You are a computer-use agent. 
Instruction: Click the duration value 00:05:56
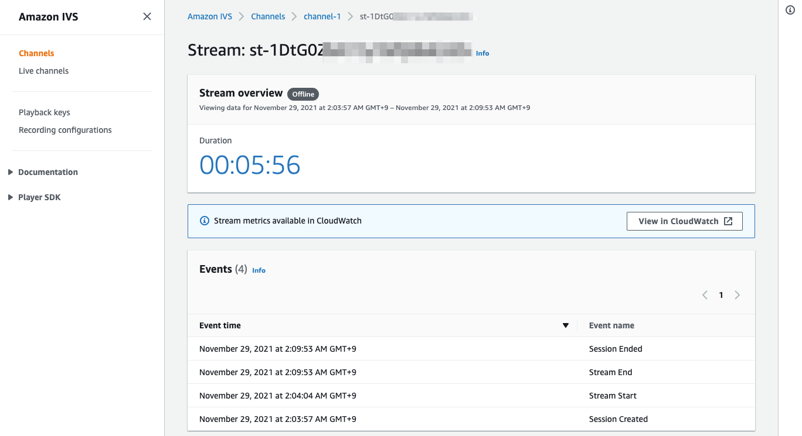[250, 165]
